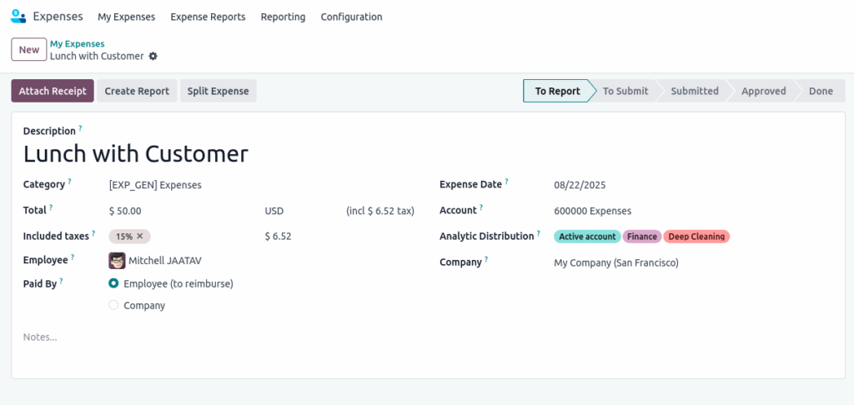Click the Deep Cleaning analytic tag
Screen dimensions: 854x405
coord(696,237)
